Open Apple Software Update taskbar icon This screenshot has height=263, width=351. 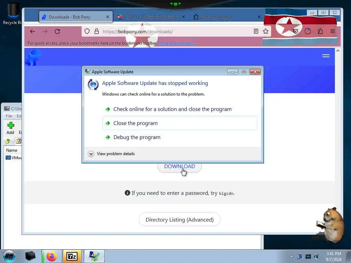coord(94,256)
